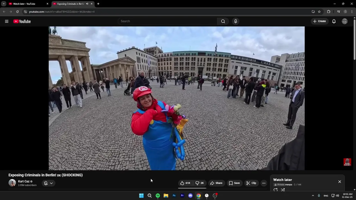
Task: Create a Clip from the video
Action: (x=251, y=183)
